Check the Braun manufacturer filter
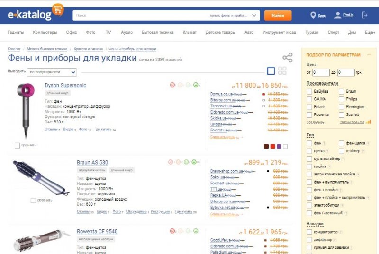The image size is (379, 254). [x=341, y=91]
